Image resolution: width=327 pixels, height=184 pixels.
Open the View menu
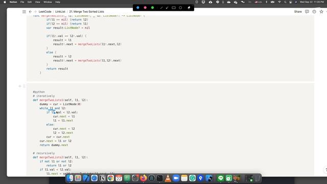(x=37, y=2)
